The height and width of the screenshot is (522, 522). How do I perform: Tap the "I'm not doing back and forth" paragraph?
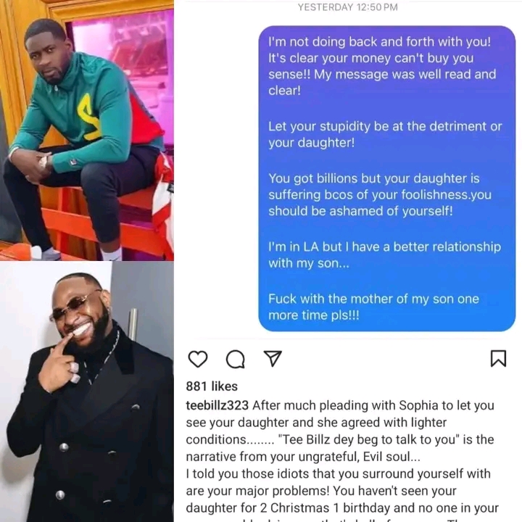[x=382, y=66]
